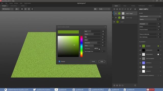Open the Library menu

(x=11, y=3)
